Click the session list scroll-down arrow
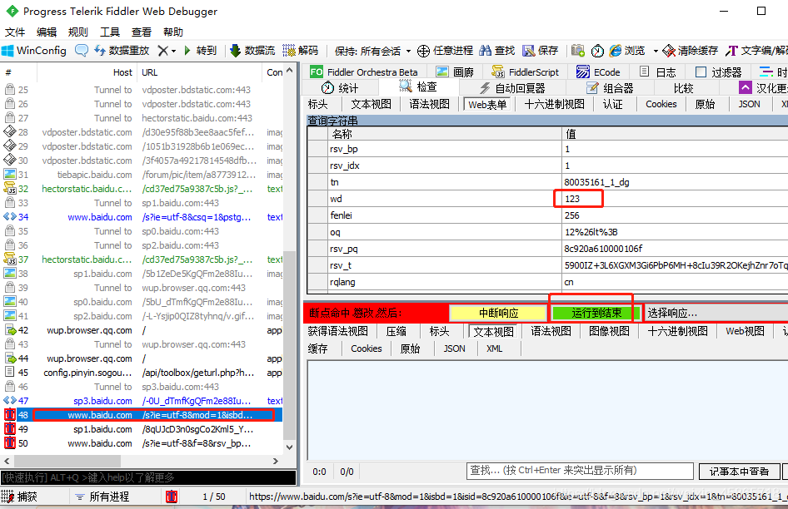Image resolution: width=788 pixels, height=509 pixels. pyautogui.click(x=290, y=447)
